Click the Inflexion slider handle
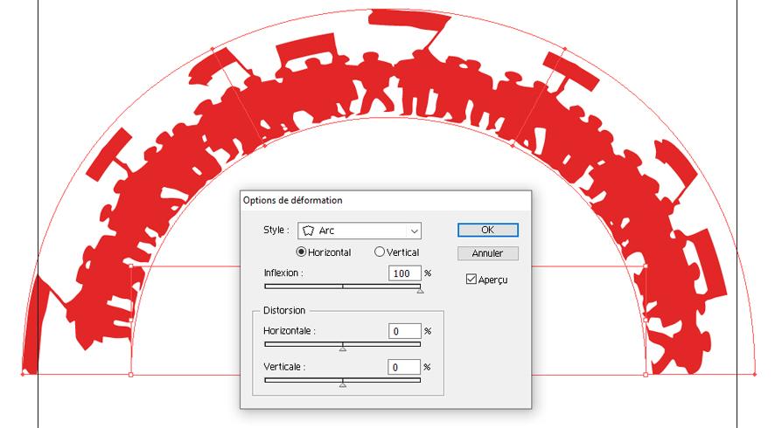 [420, 290]
